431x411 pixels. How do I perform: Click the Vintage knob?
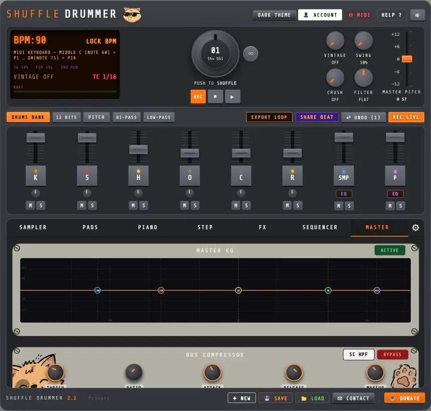click(335, 41)
